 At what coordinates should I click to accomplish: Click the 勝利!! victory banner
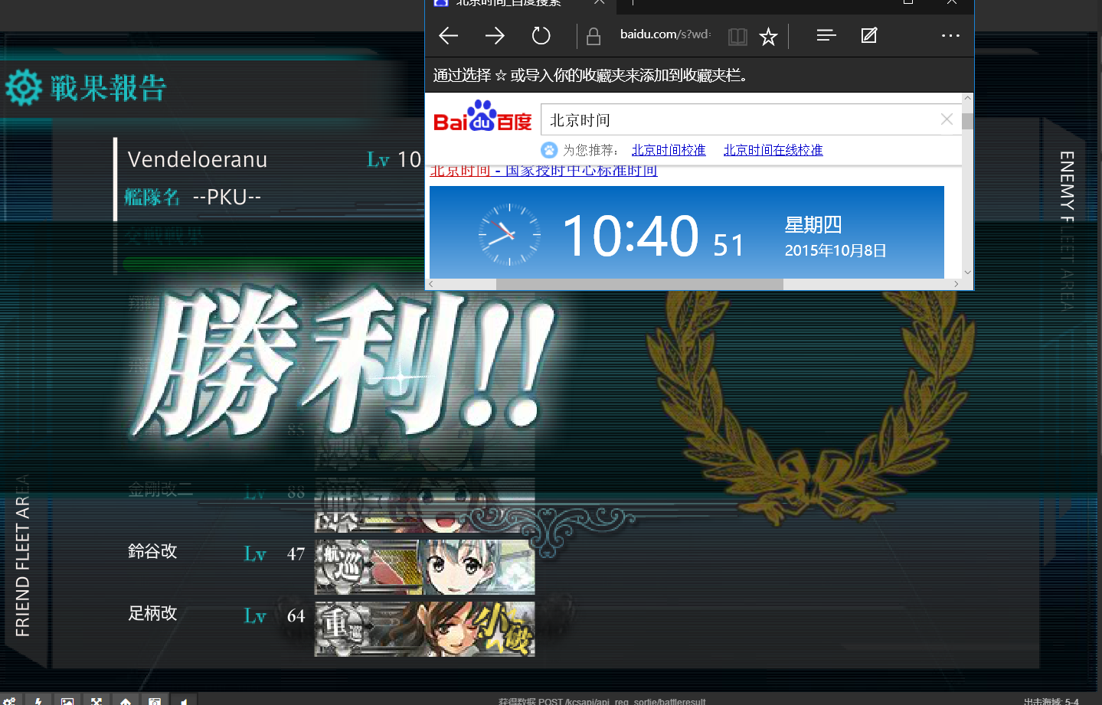(345, 364)
